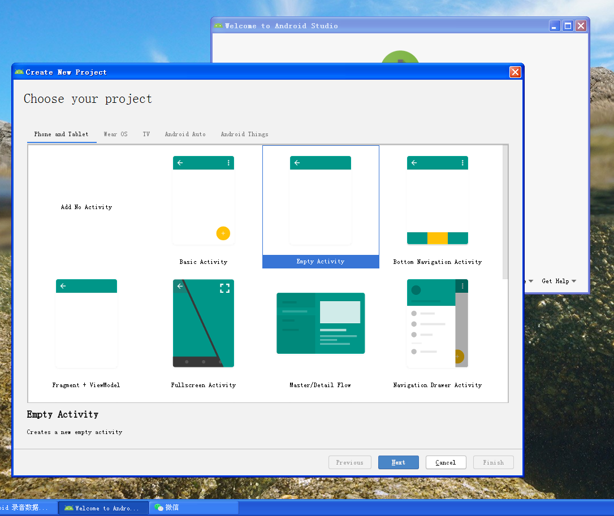The width and height of the screenshot is (614, 516).
Task: Open the 微信 taskbar button
Action: tap(194, 508)
